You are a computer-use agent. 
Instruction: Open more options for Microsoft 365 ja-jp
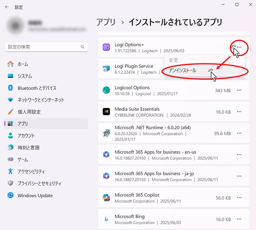click(239, 176)
